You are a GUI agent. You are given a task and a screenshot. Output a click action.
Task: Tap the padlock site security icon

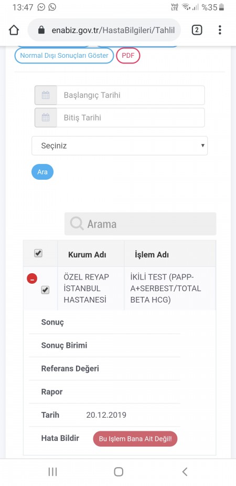pyautogui.click(x=41, y=30)
